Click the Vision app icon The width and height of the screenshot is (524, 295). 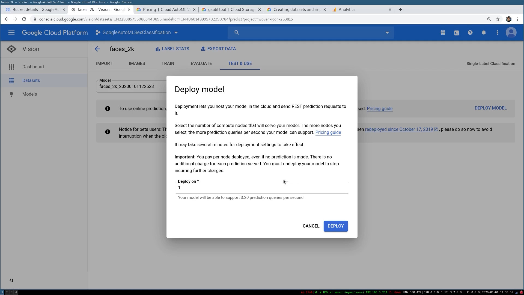point(11,49)
